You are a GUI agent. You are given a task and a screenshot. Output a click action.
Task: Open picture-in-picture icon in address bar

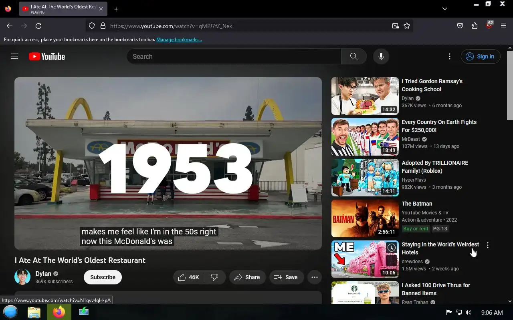(x=396, y=26)
